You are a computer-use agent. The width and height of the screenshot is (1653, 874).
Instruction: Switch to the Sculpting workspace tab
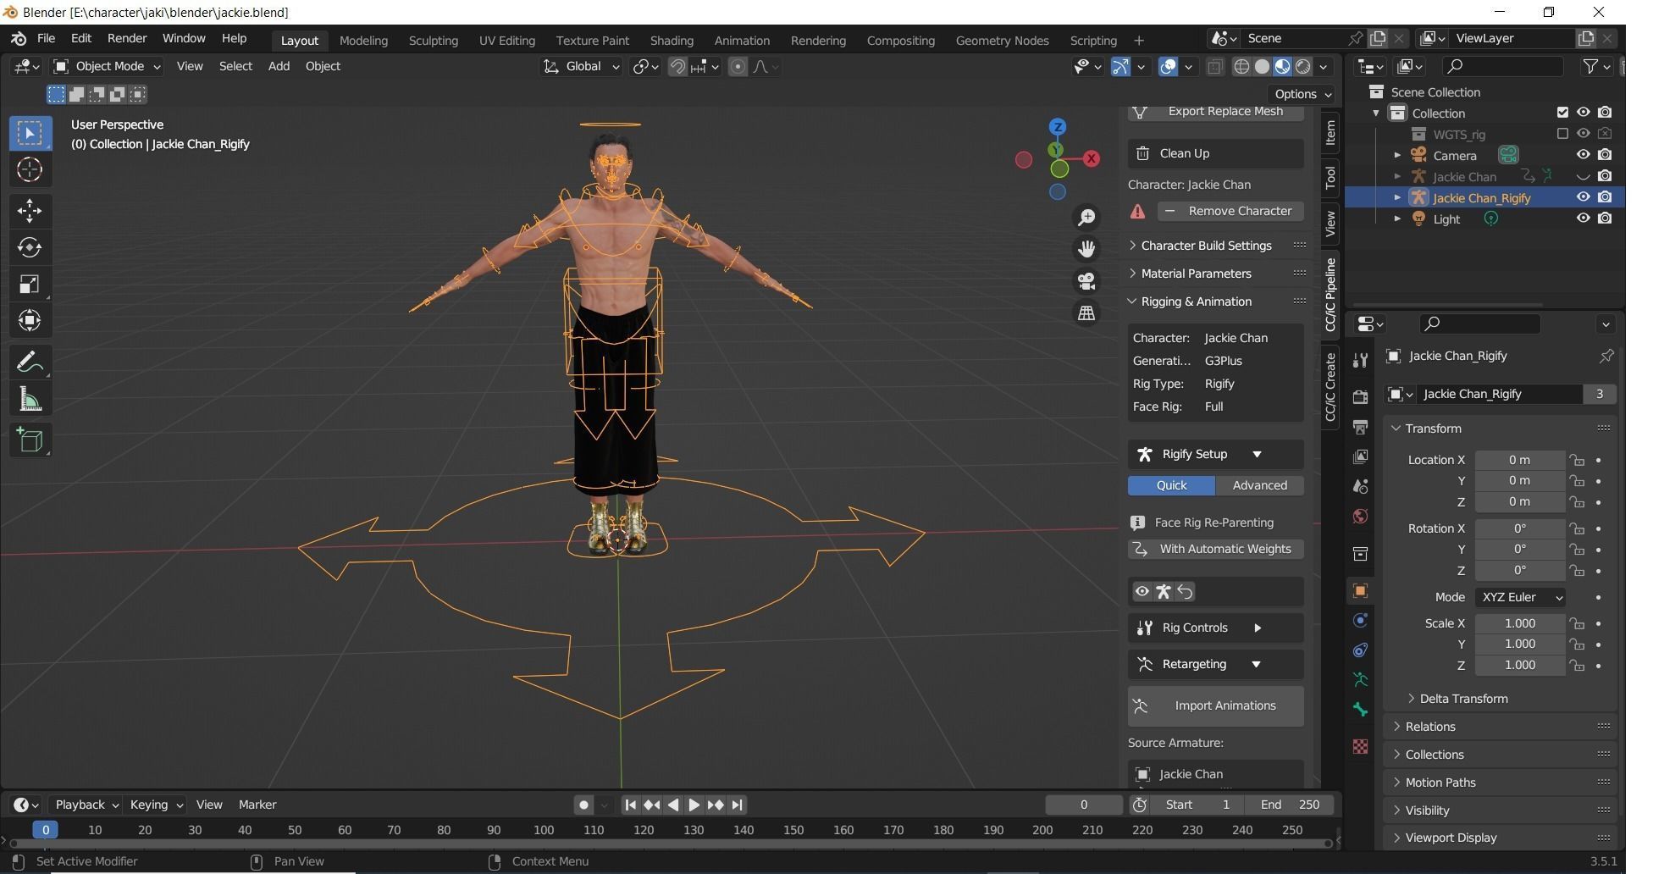pyautogui.click(x=433, y=41)
